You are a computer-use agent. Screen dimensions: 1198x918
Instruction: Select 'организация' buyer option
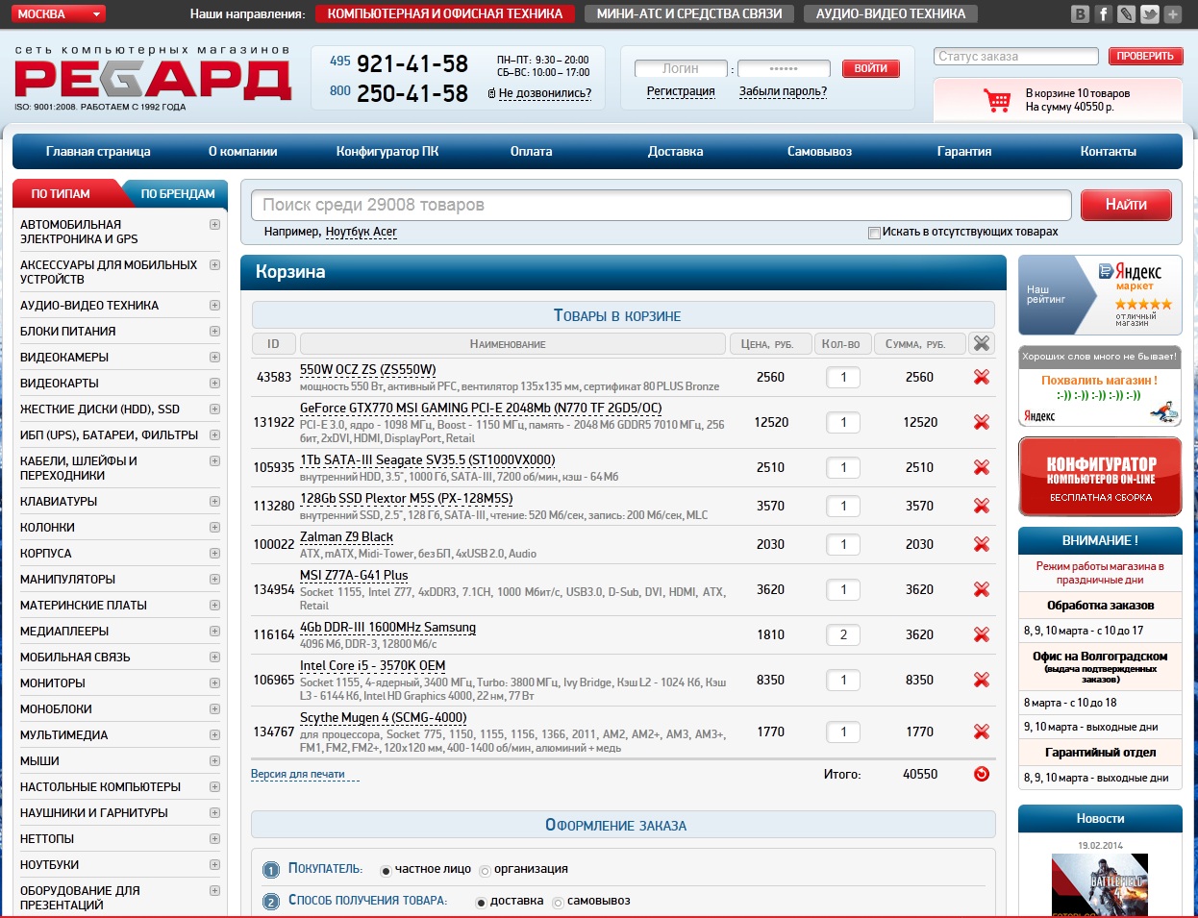click(485, 871)
